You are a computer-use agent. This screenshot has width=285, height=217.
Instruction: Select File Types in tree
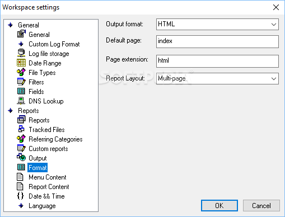tap(42, 73)
